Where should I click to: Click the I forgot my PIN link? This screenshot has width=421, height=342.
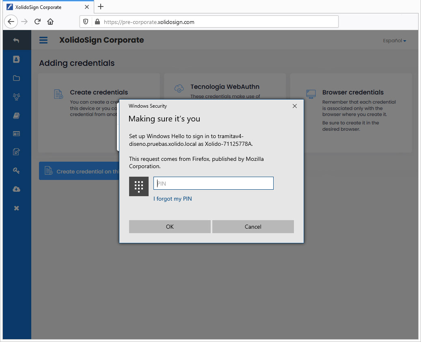coord(173,199)
